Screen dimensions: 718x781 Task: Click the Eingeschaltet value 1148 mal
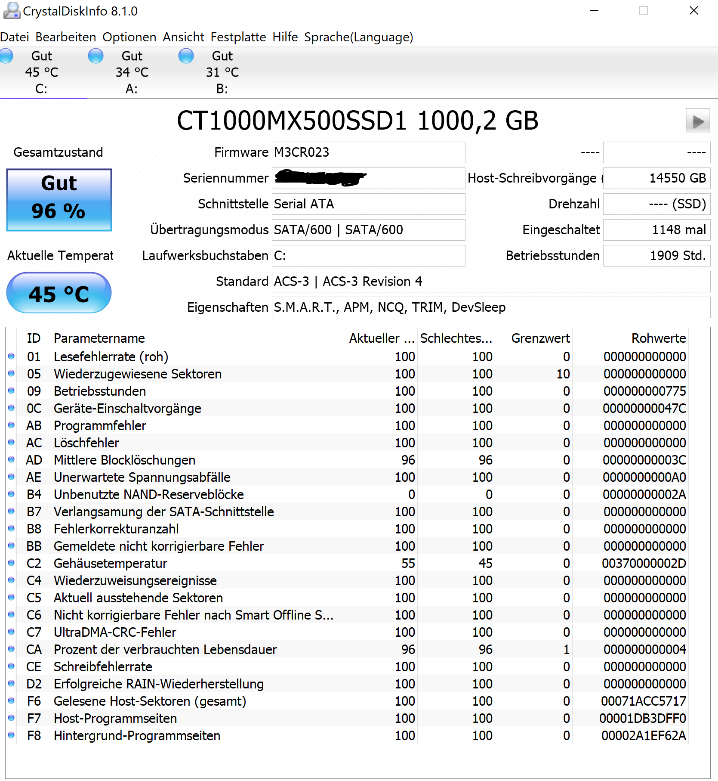pyautogui.click(x=656, y=230)
